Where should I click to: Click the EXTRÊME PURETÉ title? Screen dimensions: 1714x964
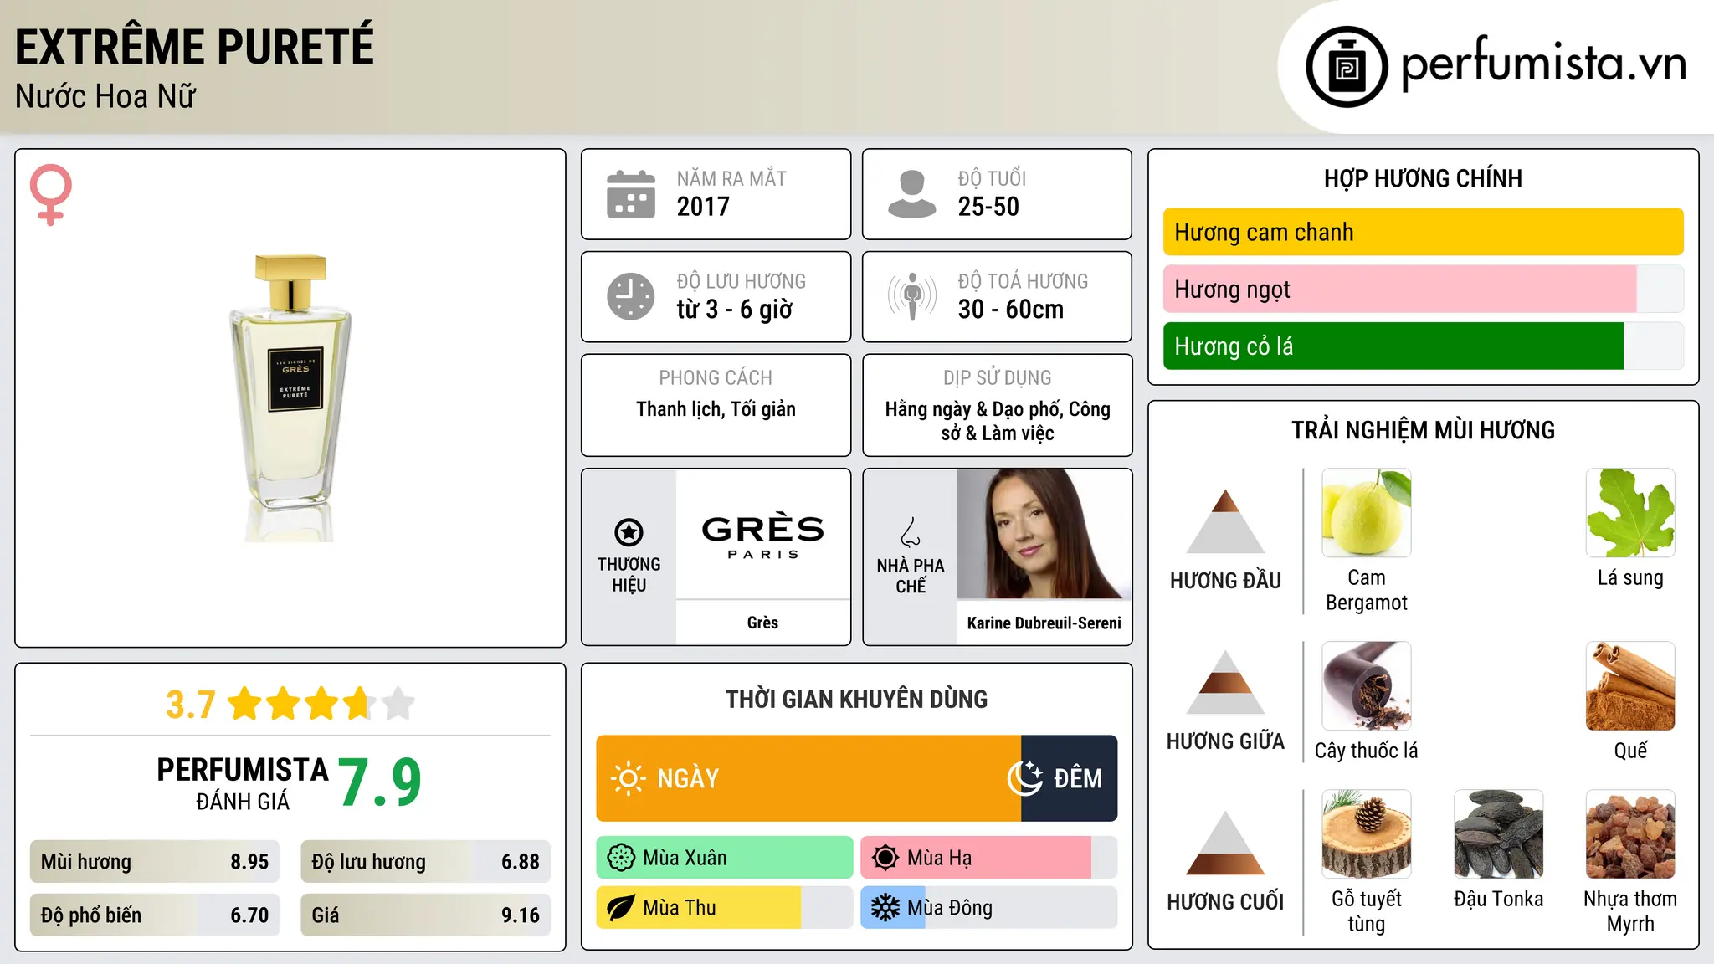point(194,46)
